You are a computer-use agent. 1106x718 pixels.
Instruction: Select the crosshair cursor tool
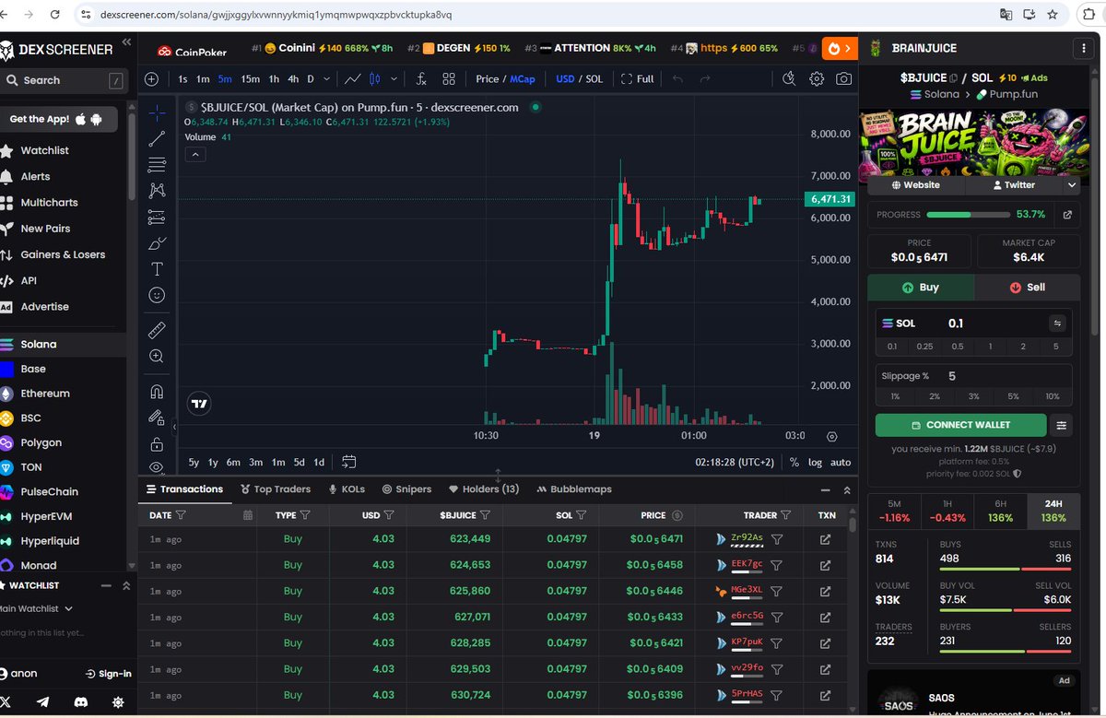157,112
